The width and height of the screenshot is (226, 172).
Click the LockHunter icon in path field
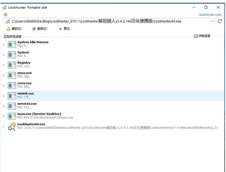coord(8,21)
